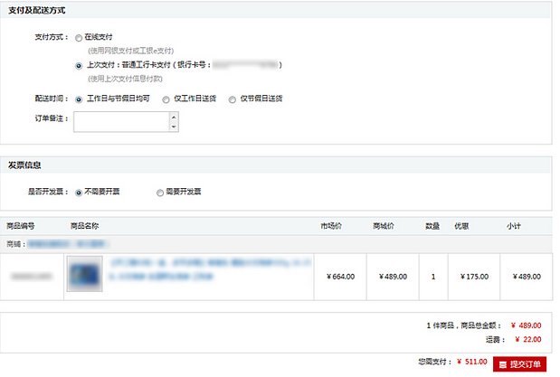Screen dimensions: 560x377
Task: Click the 支付及配送方式 section heading
Action: (x=36, y=10)
